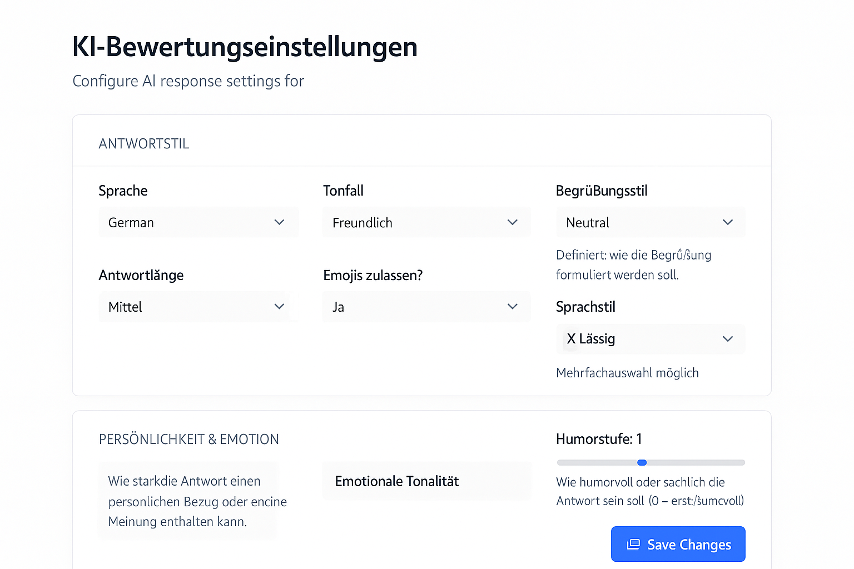
Task: Click the chevron arrow in the Tonfall dropdown
Action: coord(512,222)
